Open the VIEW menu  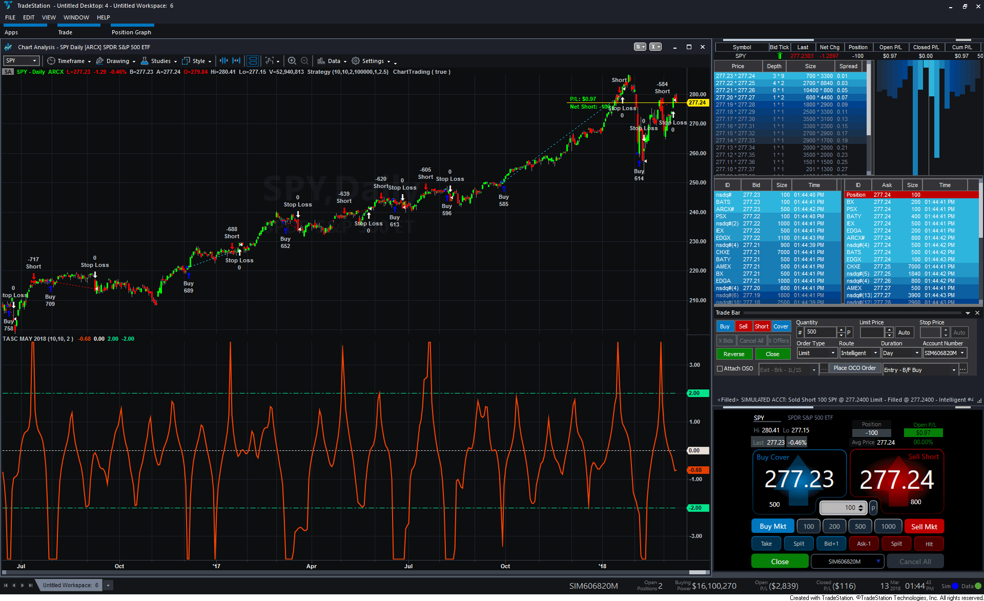pyautogui.click(x=49, y=17)
